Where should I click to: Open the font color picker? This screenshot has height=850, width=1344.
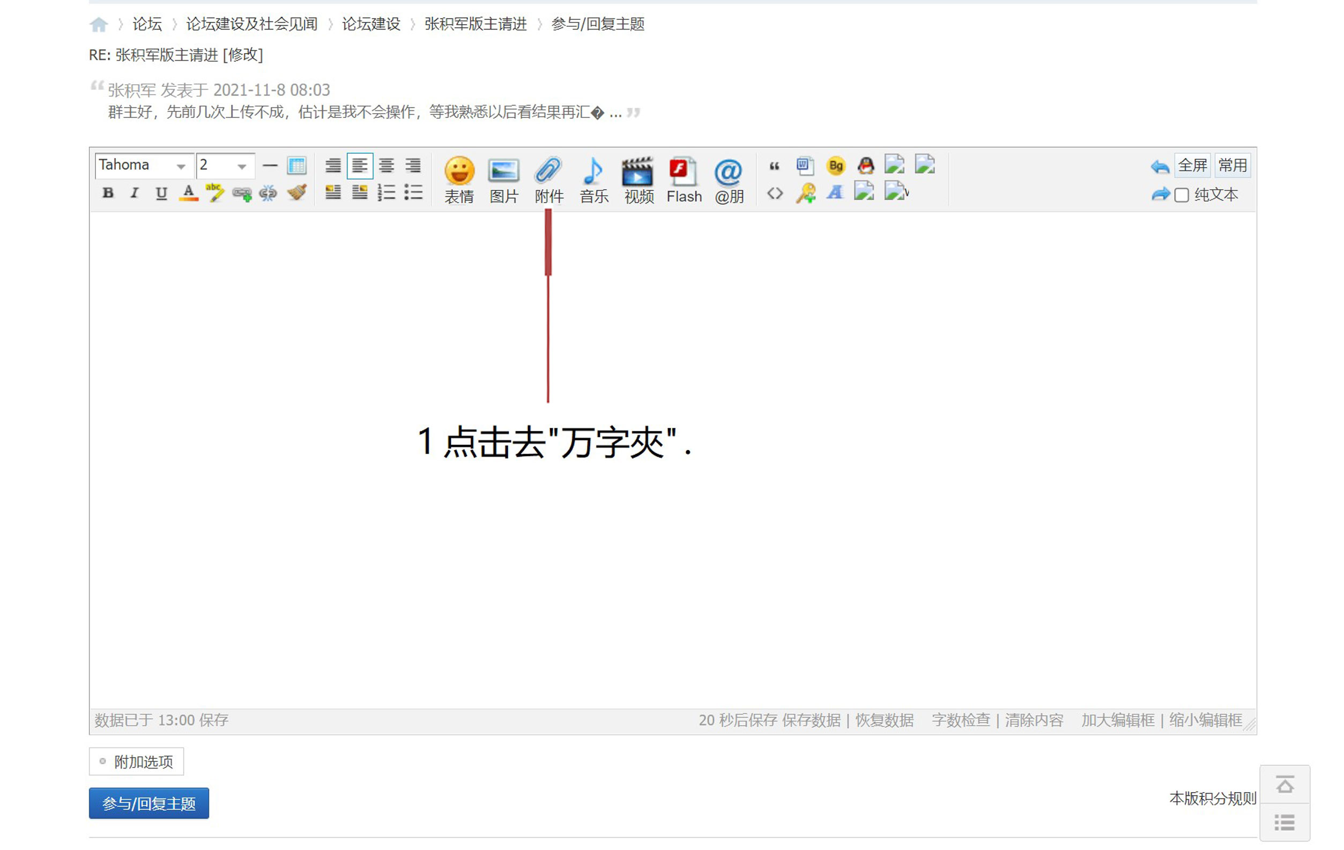(x=189, y=193)
